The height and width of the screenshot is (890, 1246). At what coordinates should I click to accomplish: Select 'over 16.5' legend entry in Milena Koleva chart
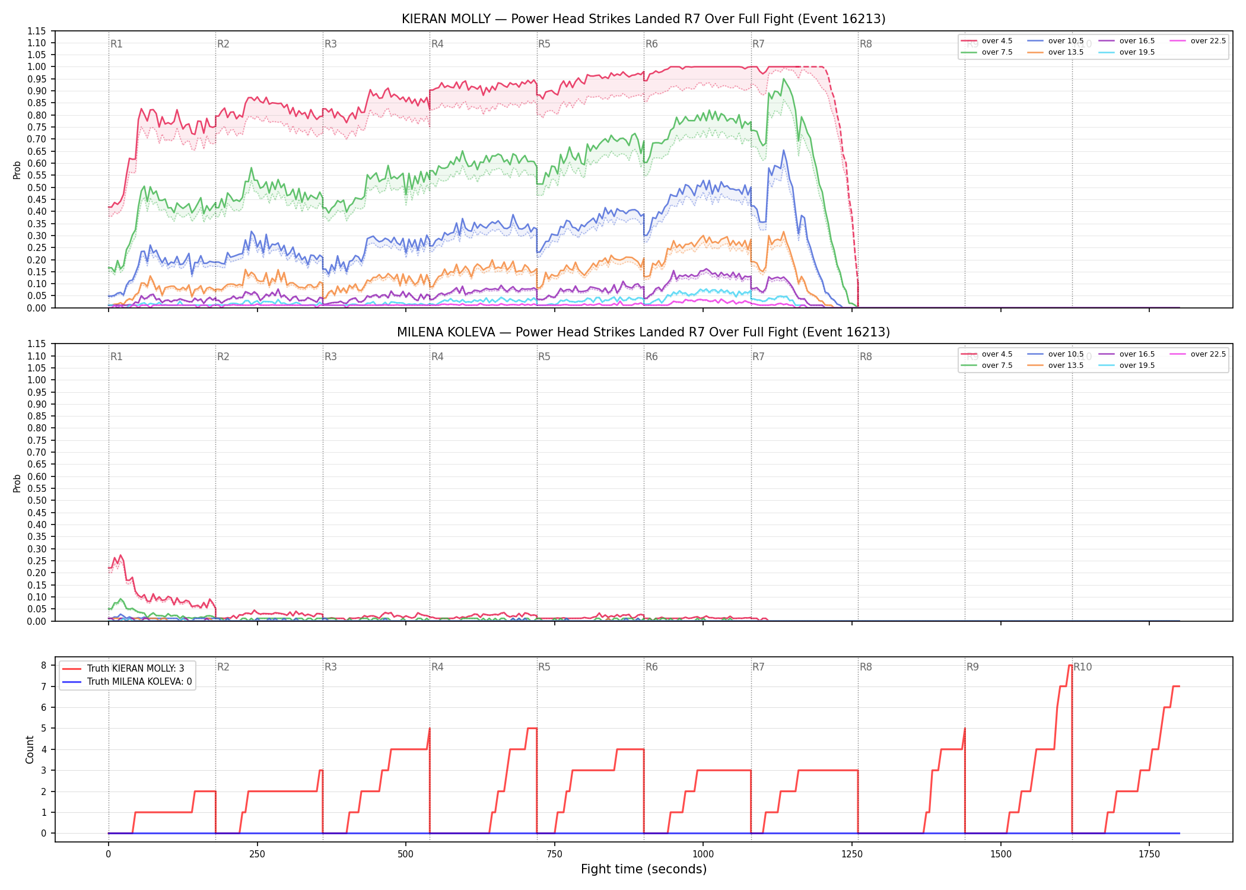pos(1126,354)
